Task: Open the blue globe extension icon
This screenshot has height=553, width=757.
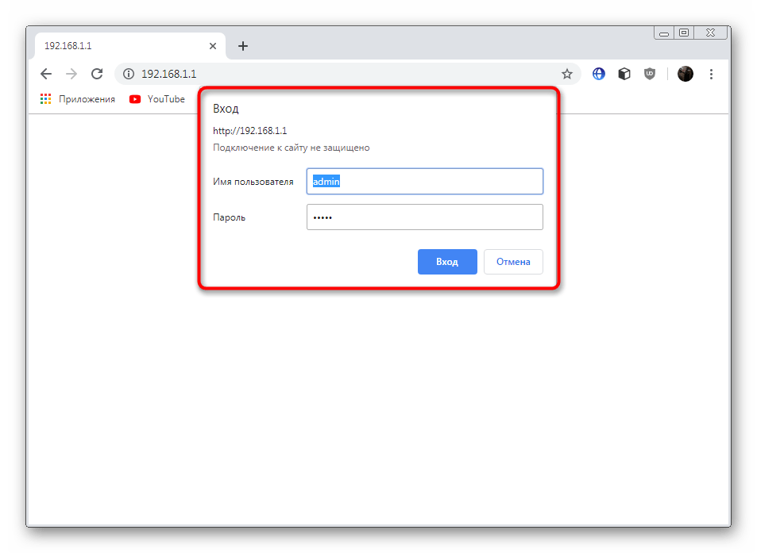Action: point(599,74)
